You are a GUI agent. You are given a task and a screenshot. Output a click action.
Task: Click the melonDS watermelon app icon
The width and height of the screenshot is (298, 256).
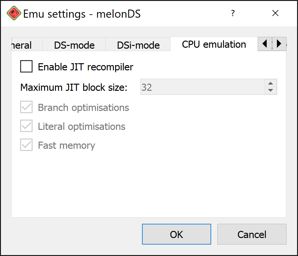click(14, 13)
